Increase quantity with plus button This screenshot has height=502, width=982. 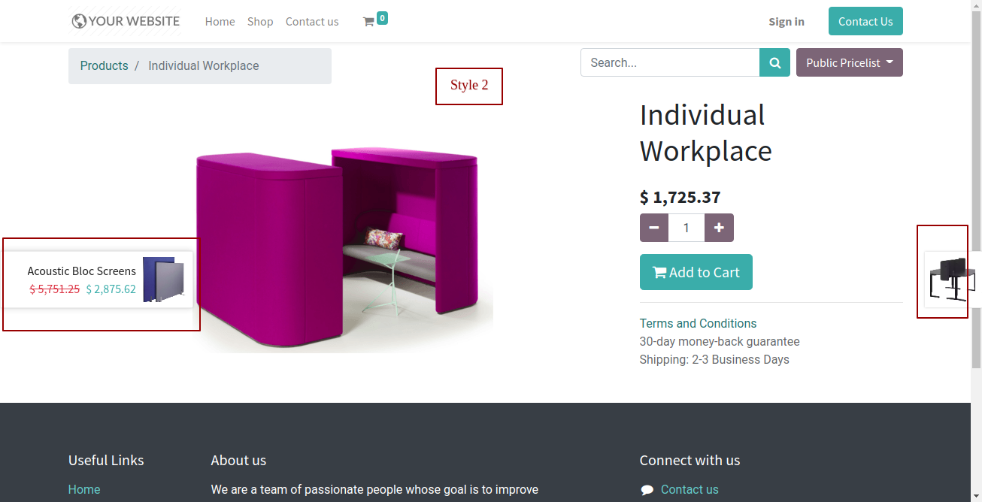[x=719, y=228]
